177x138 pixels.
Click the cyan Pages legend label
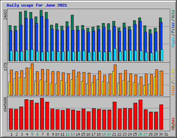173,42
